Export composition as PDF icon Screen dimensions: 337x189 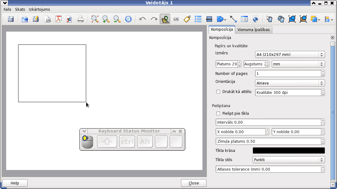coord(58,19)
